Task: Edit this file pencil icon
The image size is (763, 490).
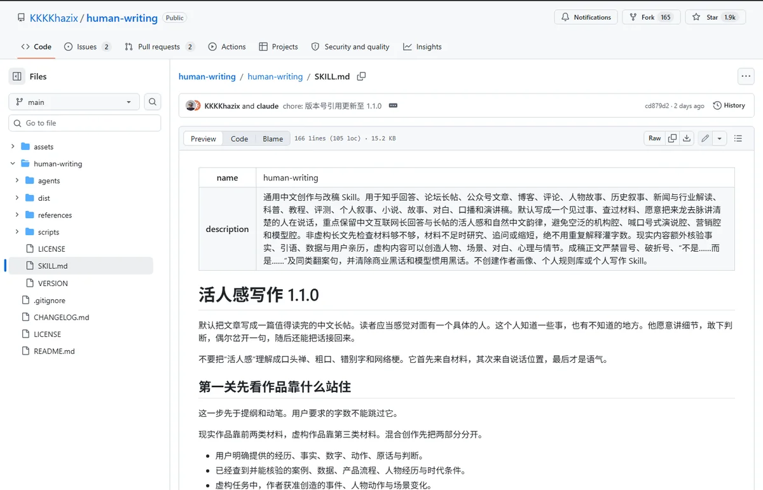Action: [705, 138]
